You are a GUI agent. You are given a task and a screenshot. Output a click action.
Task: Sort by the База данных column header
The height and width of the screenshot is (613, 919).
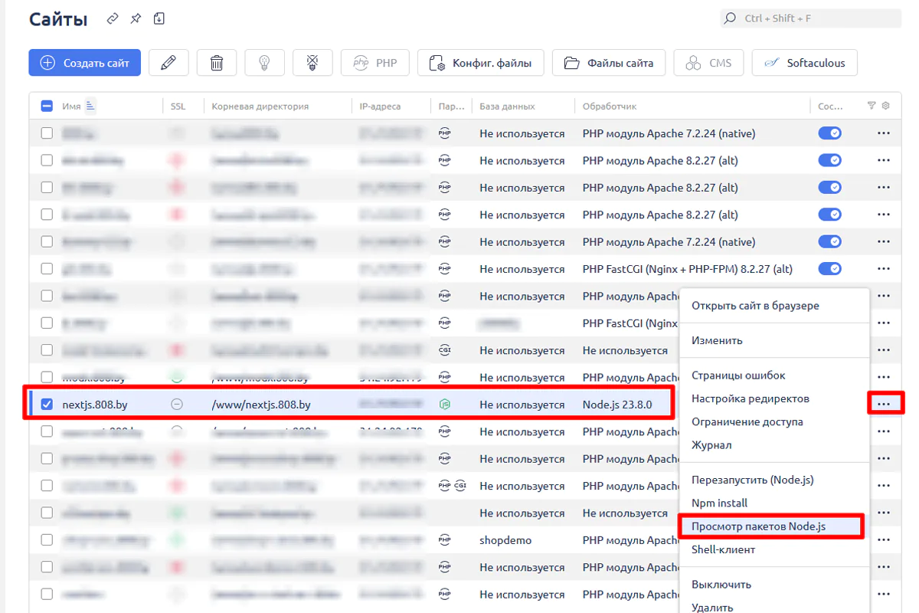coord(507,107)
